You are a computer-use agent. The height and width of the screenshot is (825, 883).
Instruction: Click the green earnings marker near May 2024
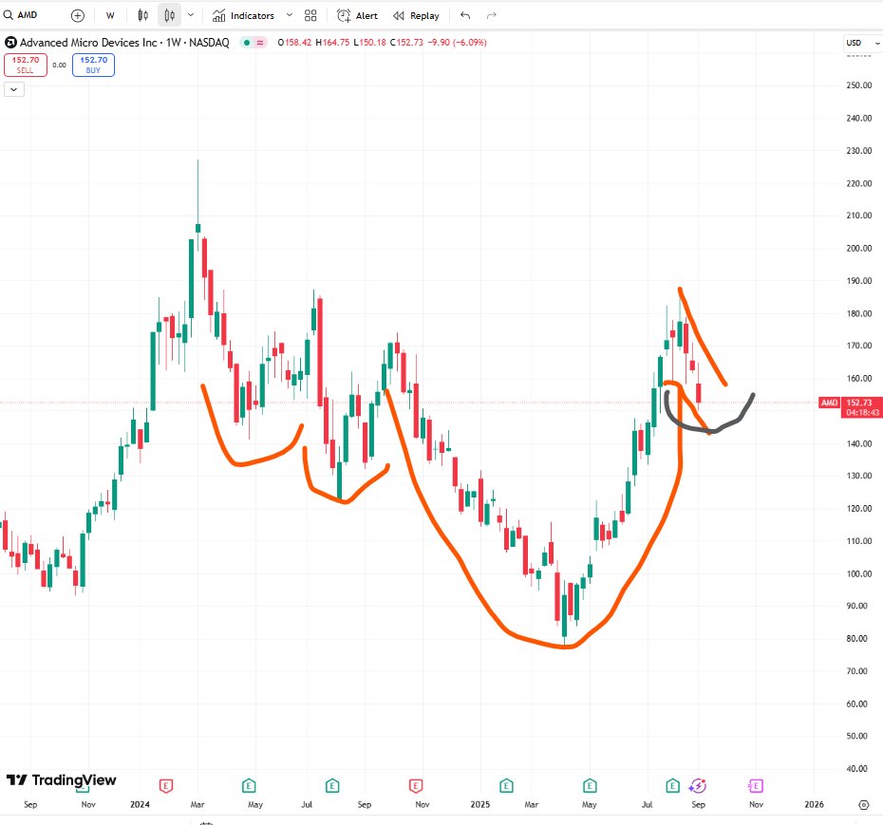249,785
